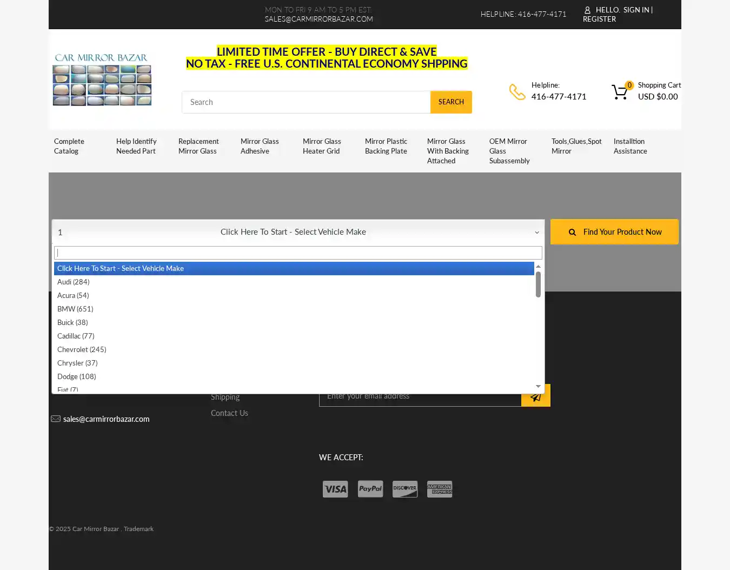
Task: Click the user account icon
Action: [587, 10]
